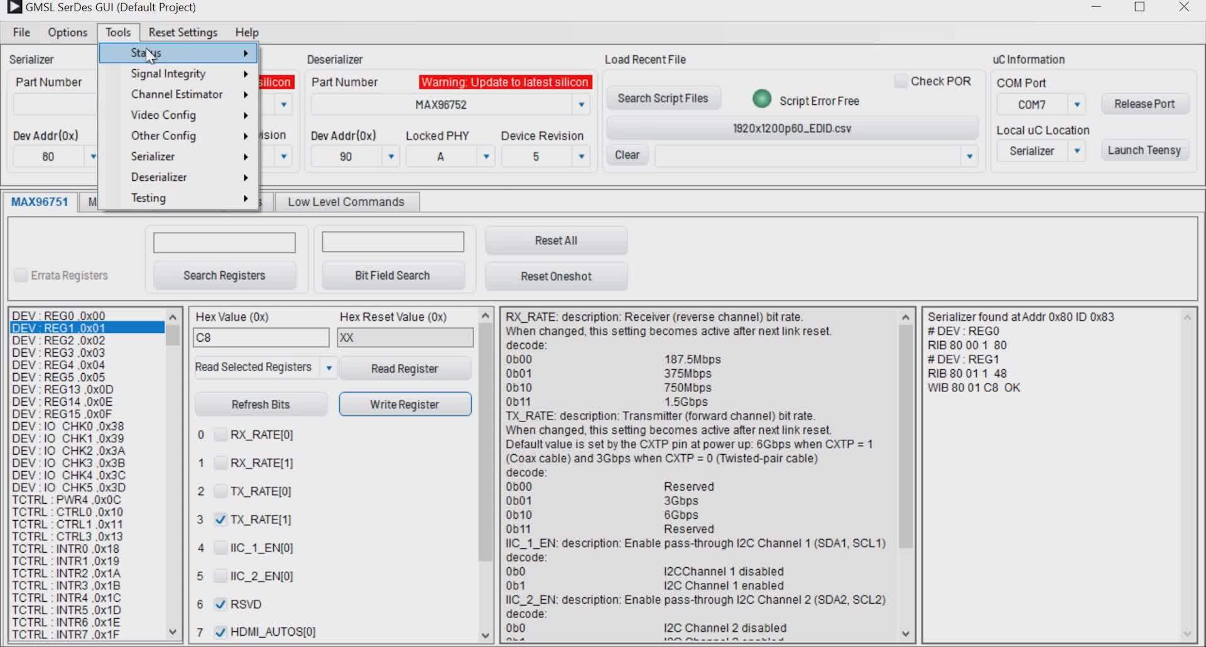
Task: Click the bit field search text field
Action: [x=393, y=242]
